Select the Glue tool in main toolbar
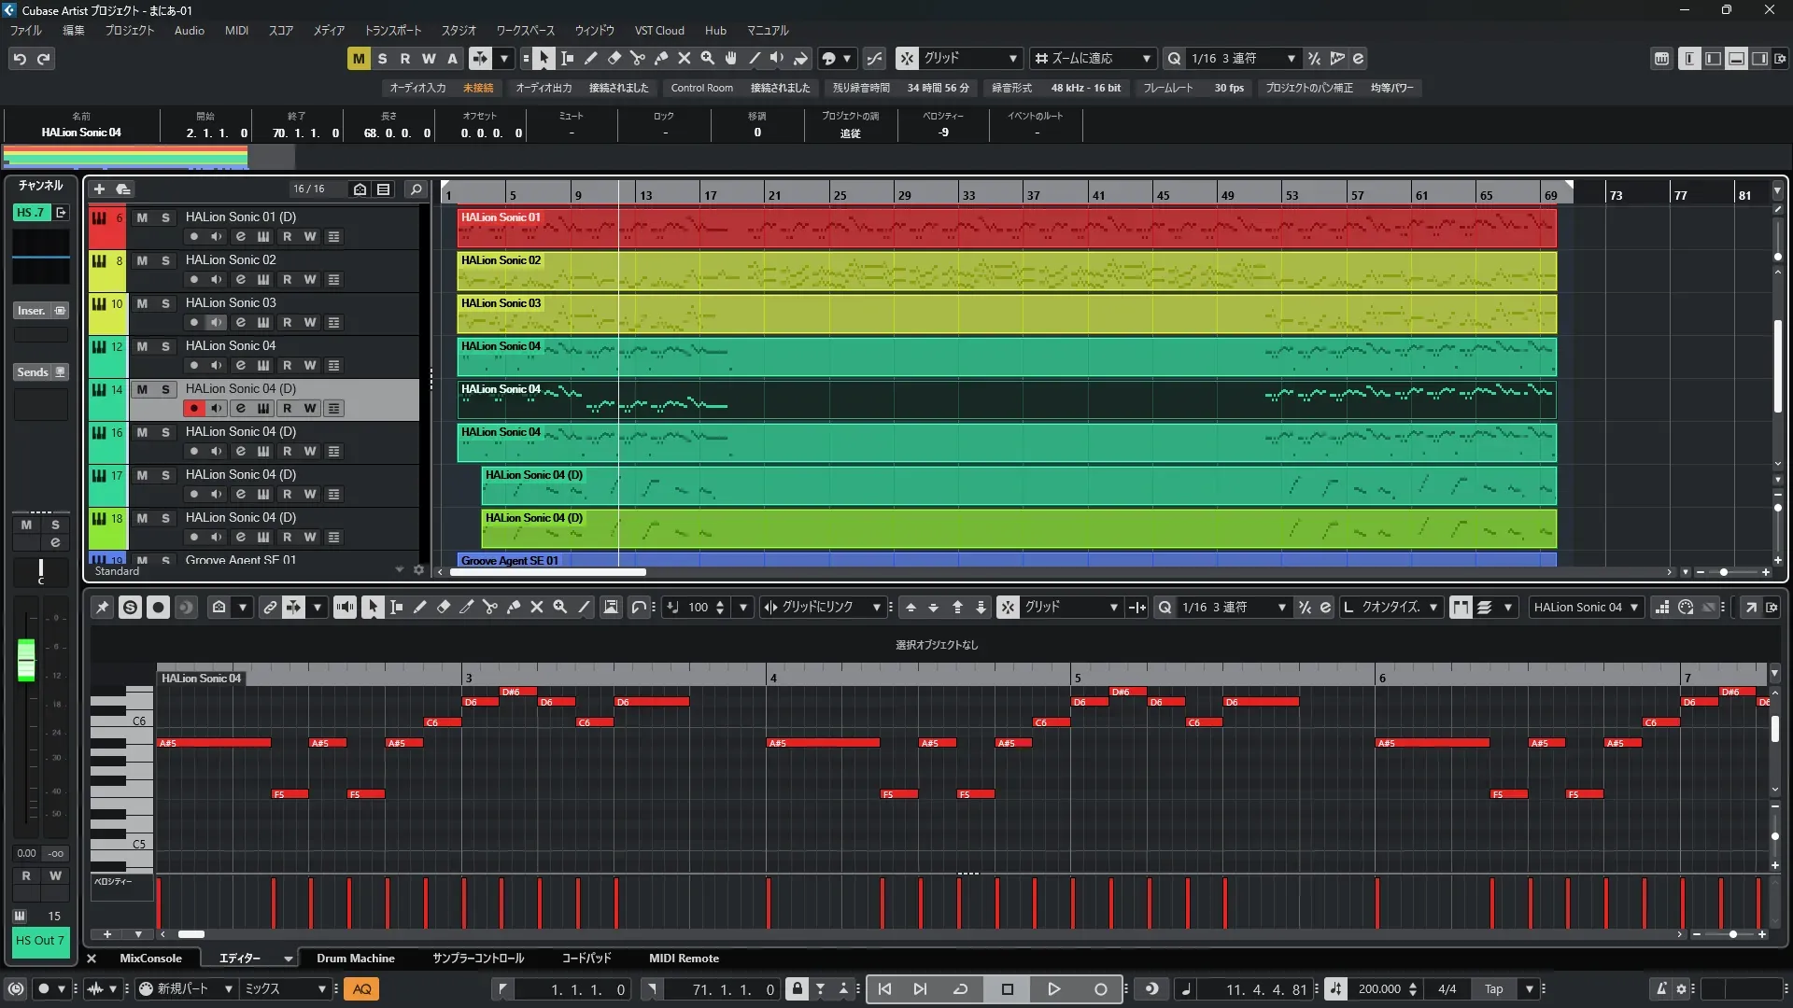Viewport: 1793px width, 1008px height. coord(661,59)
